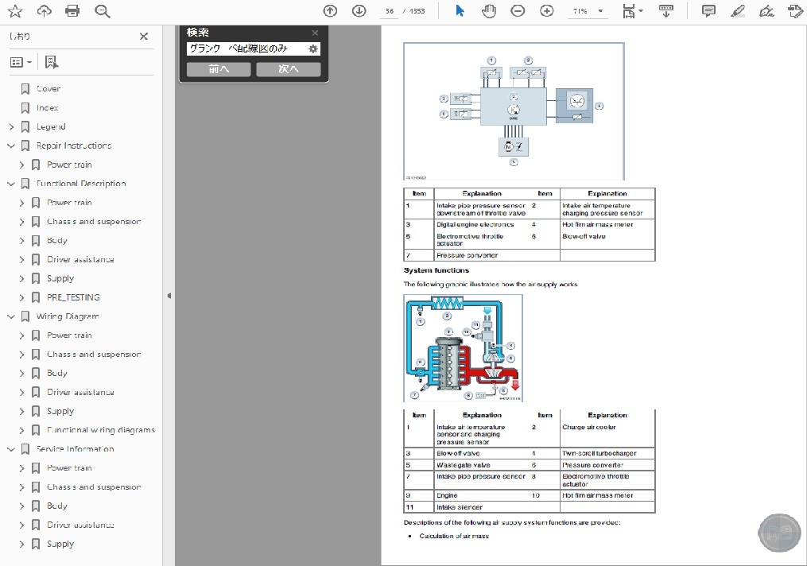Screen dimensions: 807x566
Task: Click the floating round button at bottom right
Action: coord(779,533)
